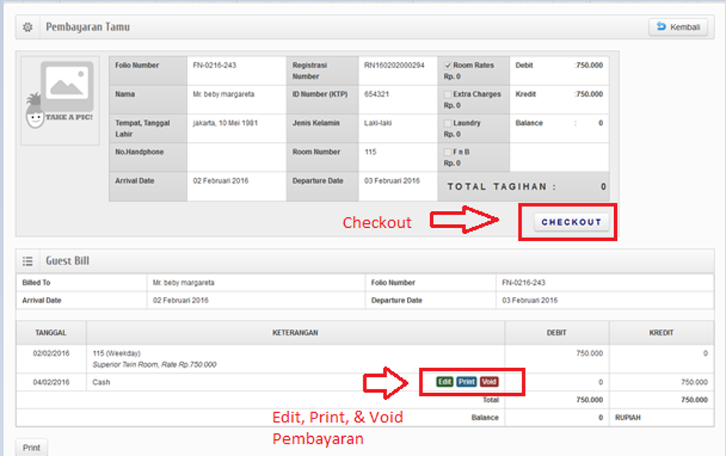Tick the F n B checkbox
Screen dimensions: 726x456
[x=448, y=152]
